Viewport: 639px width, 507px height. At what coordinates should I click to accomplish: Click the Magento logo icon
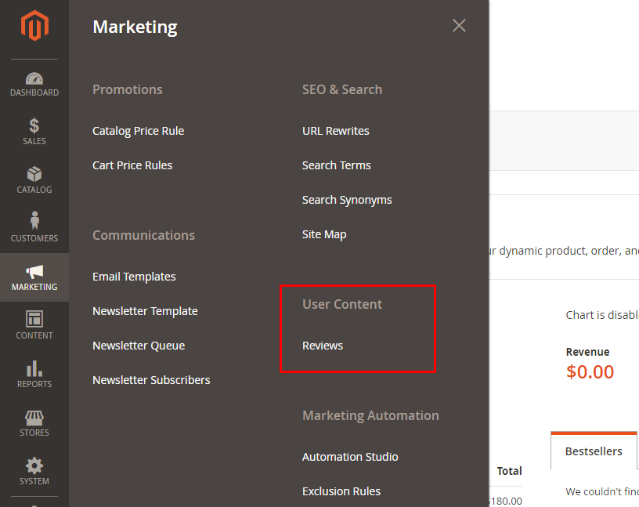[x=34, y=26]
